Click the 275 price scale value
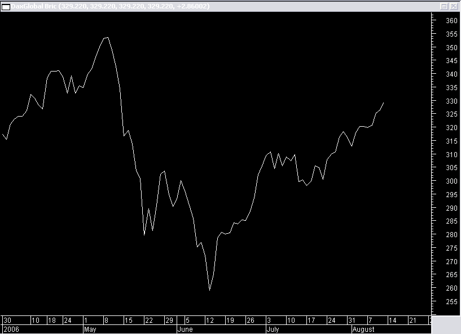 click(x=451, y=248)
